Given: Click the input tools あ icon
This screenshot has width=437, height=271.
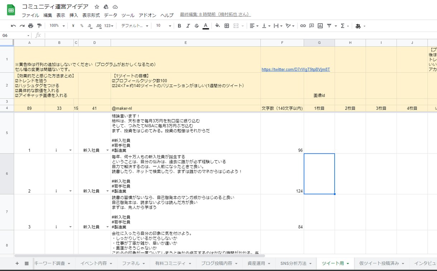Looking at the screenshot, I should point(358,26).
